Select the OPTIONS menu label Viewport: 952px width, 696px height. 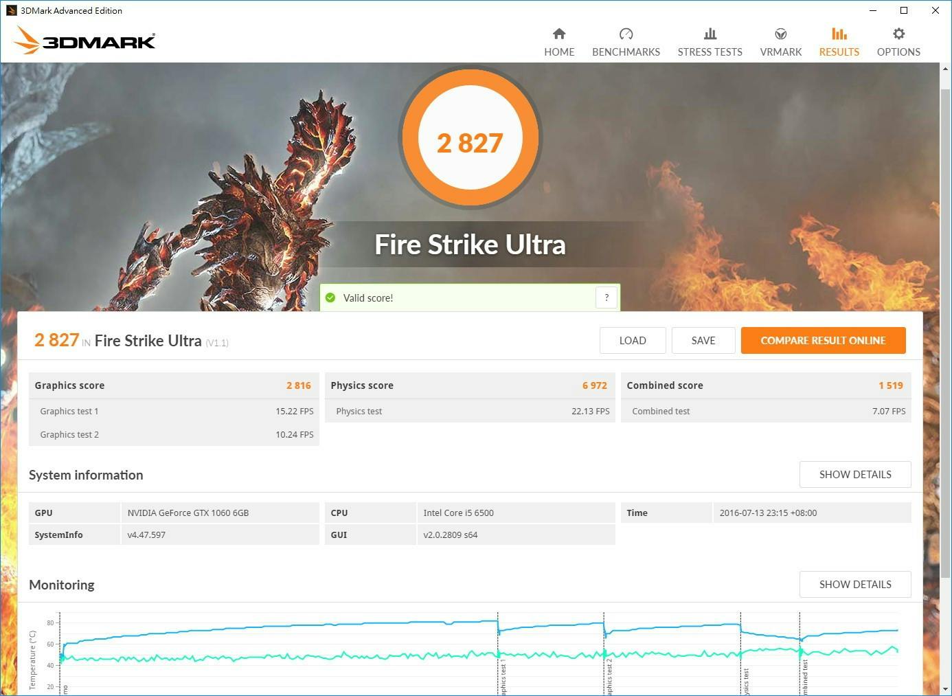(x=898, y=52)
